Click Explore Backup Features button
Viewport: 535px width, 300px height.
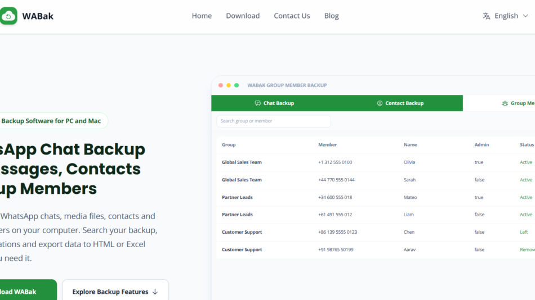pos(115,290)
